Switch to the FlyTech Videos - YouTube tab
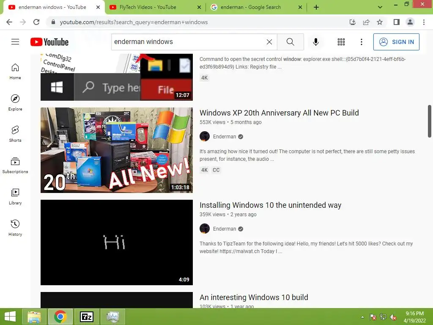This screenshot has width=433, height=325. (148, 7)
